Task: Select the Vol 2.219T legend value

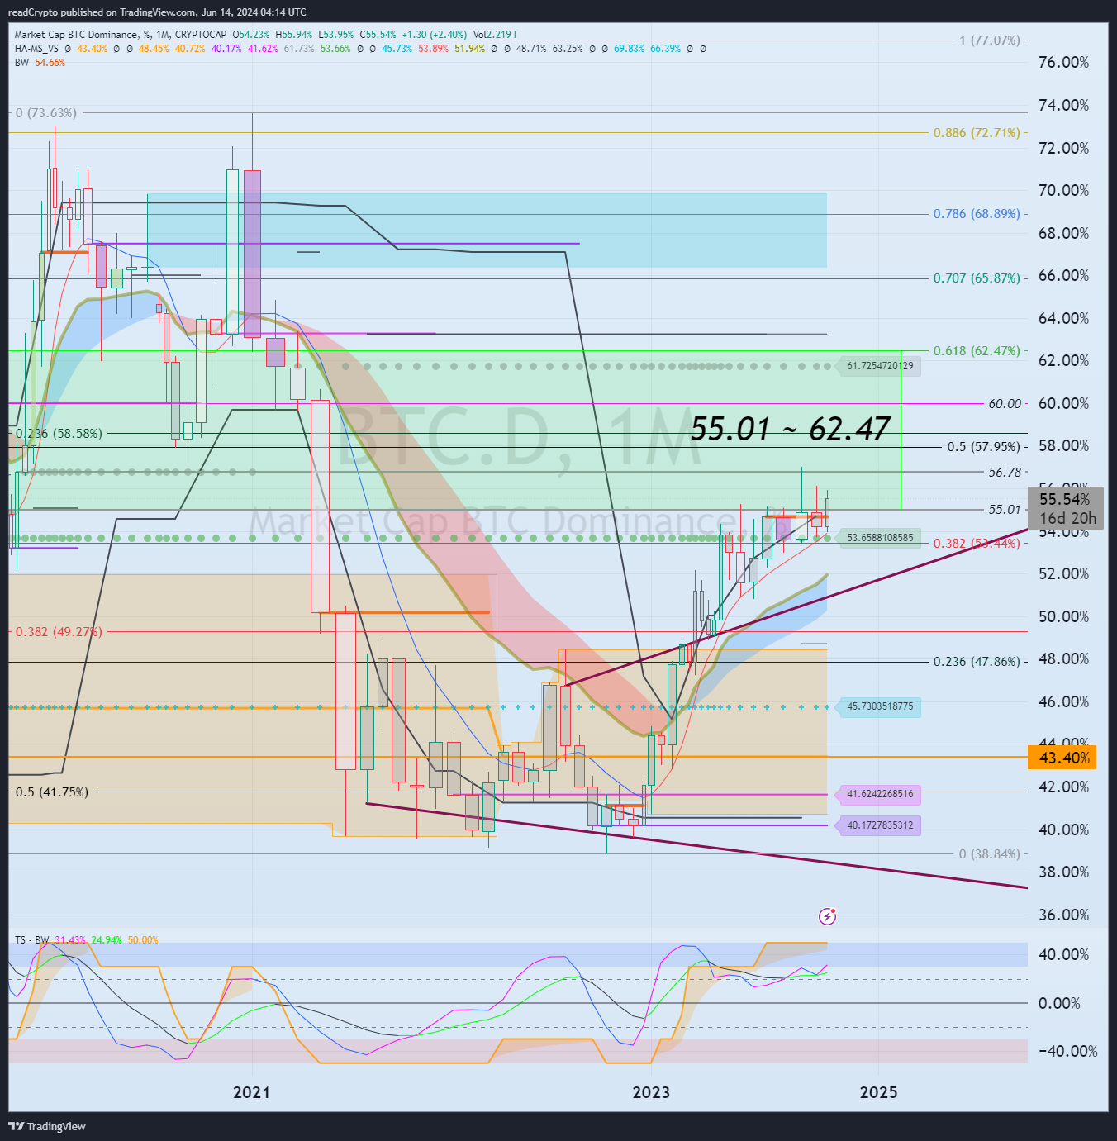Action: (x=496, y=35)
